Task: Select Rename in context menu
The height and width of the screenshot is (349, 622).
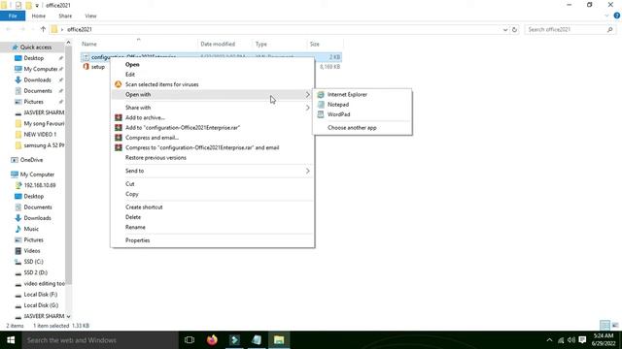Action: pyautogui.click(x=135, y=227)
